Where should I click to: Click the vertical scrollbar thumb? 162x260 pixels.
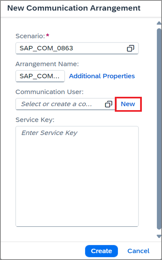coord(159,129)
